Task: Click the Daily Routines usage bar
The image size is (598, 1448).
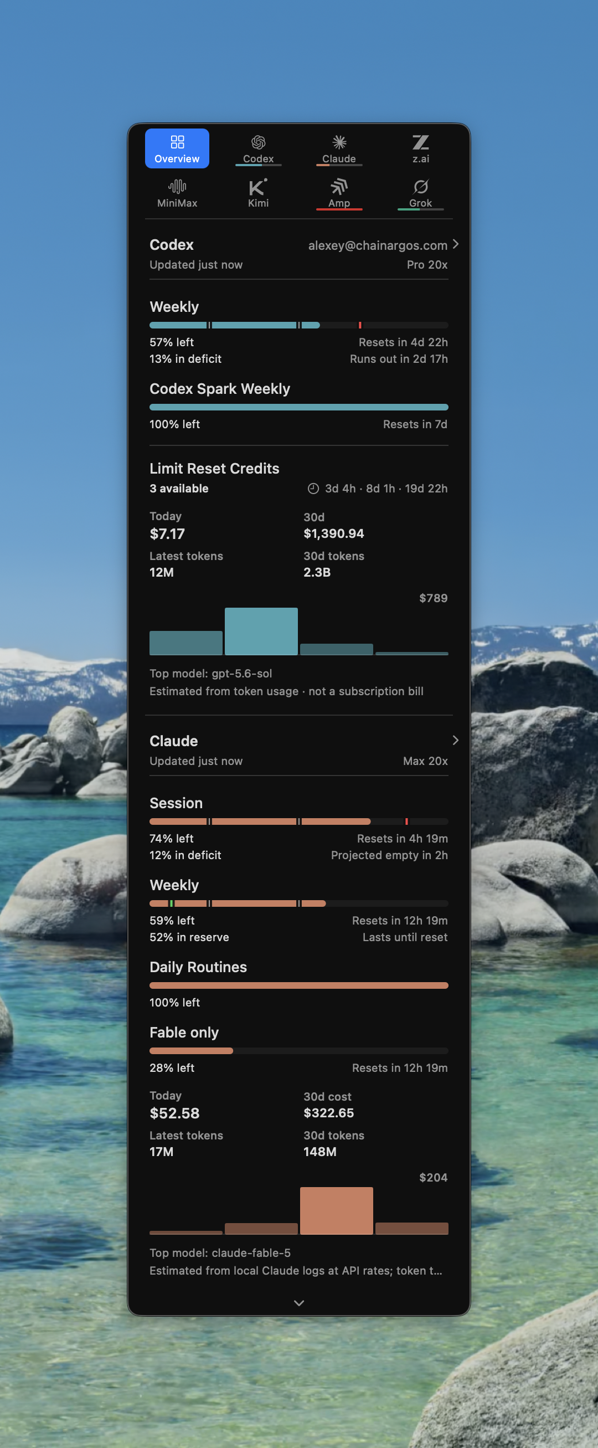Action: (x=299, y=985)
